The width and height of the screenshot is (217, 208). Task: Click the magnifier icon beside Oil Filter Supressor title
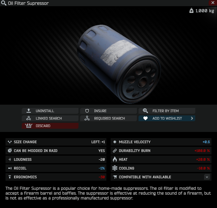tap(4, 3)
